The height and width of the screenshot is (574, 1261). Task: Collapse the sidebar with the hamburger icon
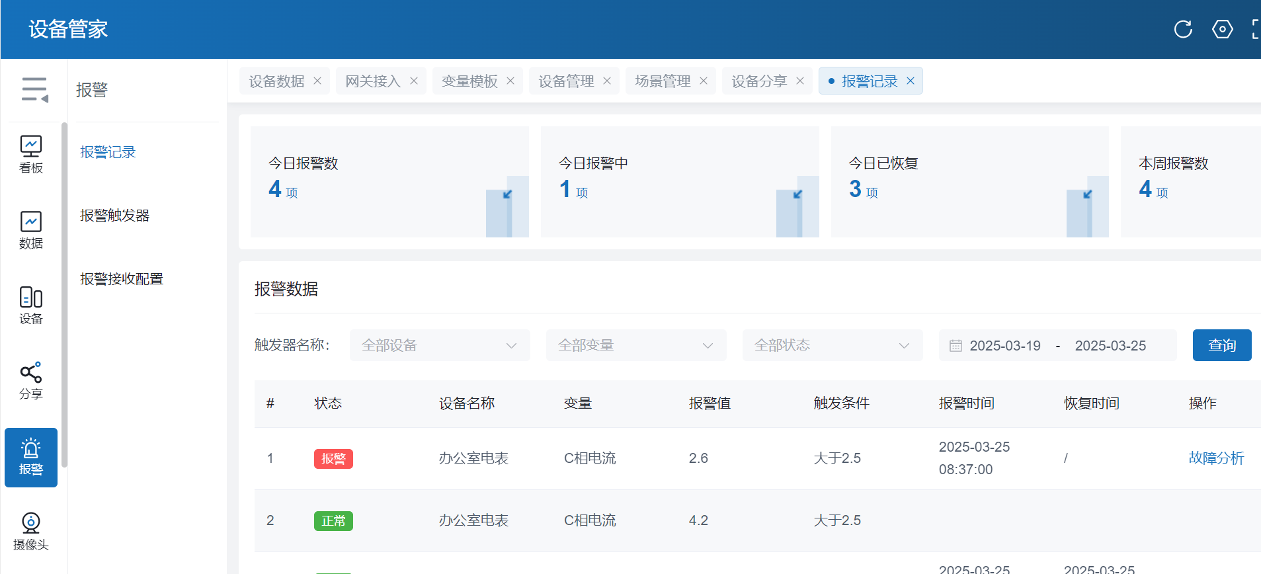[x=34, y=89]
